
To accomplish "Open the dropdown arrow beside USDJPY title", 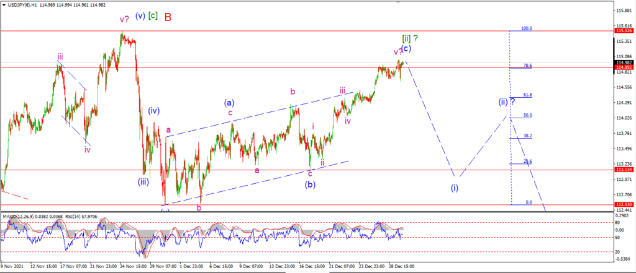I will click(4, 5).
